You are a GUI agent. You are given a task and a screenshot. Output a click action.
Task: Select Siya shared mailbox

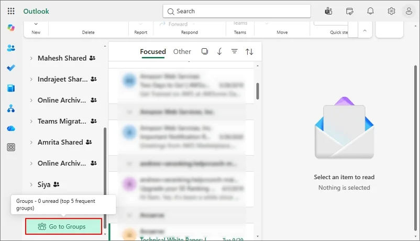pyautogui.click(x=44, y=184)
